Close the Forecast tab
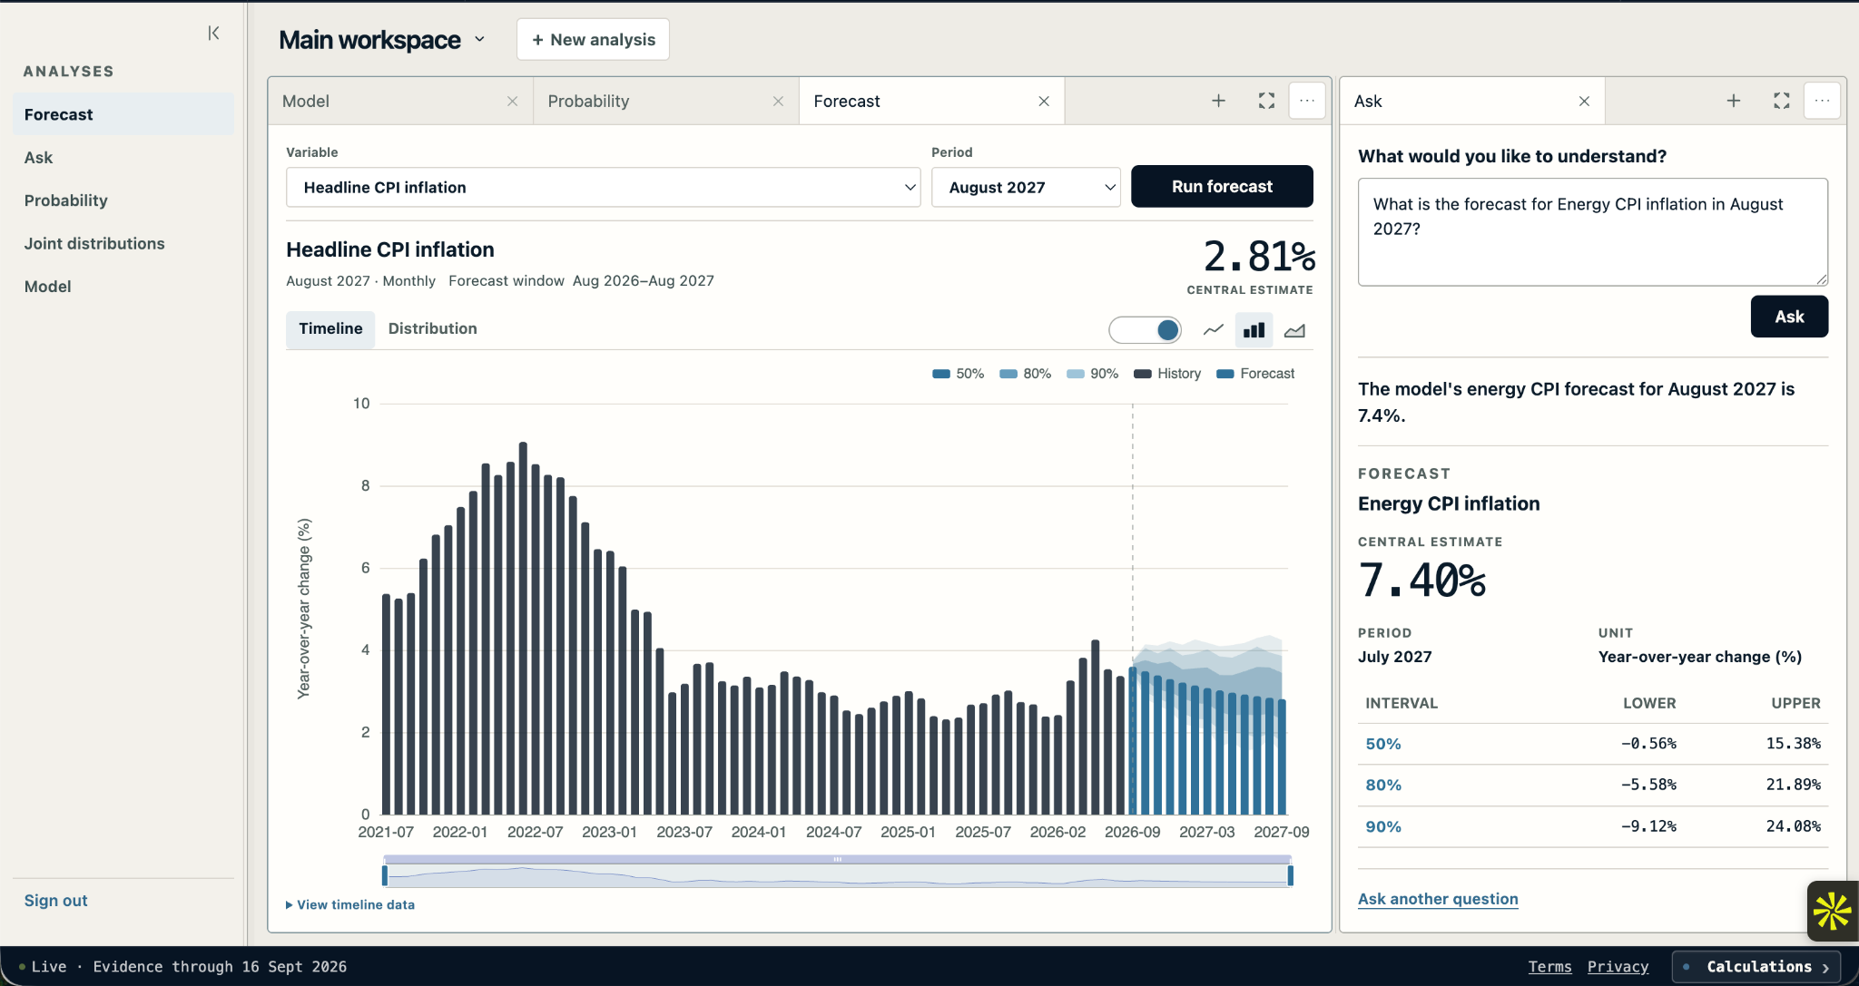The height and width of the screenshot is (986, 1859). [1044, 102]
